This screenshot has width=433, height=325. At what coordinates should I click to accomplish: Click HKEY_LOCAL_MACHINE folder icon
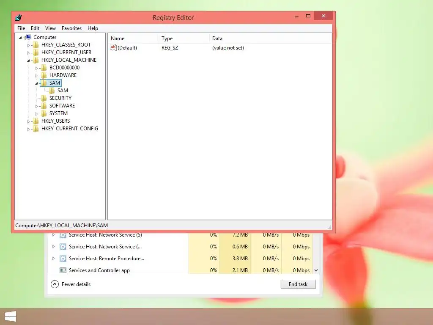(x=36, y=60)
